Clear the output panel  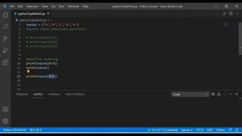point(213,94)
